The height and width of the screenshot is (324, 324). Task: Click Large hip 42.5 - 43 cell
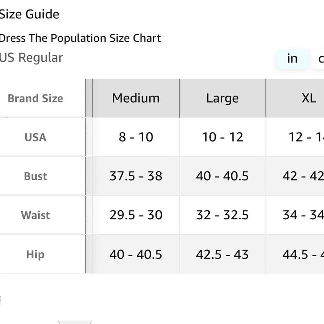click(x=223, y=254)
